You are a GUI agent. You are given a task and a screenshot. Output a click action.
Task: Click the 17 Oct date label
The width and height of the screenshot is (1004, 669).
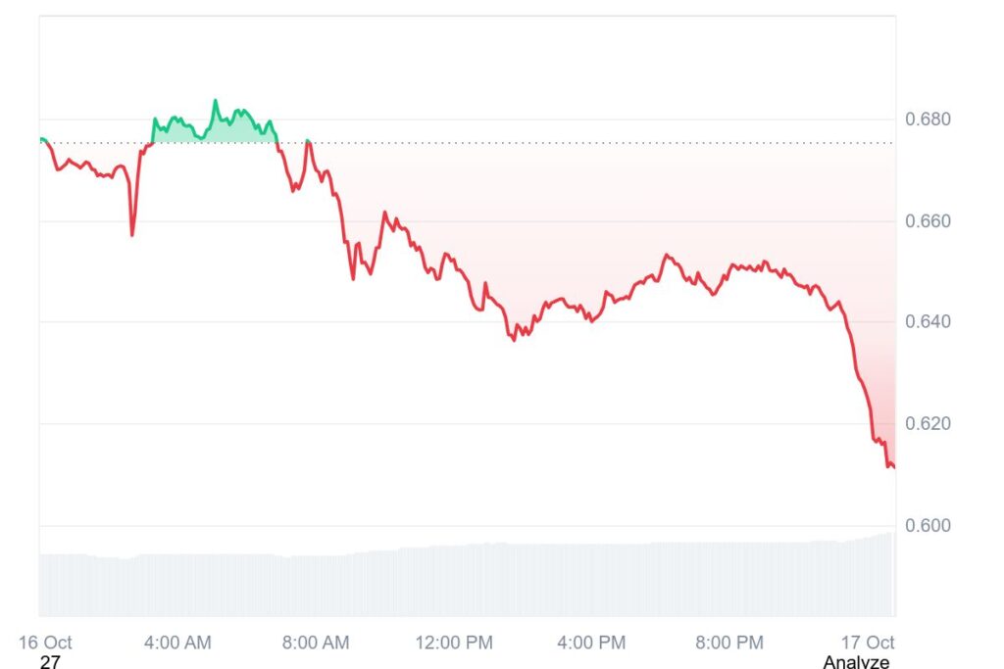[868, 643]
